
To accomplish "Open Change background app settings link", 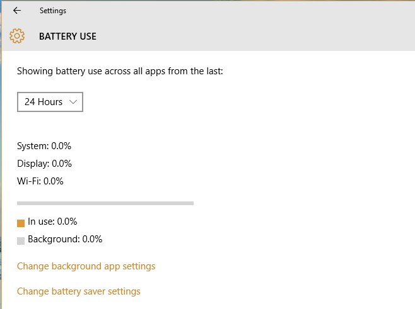I will pos(86,266).
